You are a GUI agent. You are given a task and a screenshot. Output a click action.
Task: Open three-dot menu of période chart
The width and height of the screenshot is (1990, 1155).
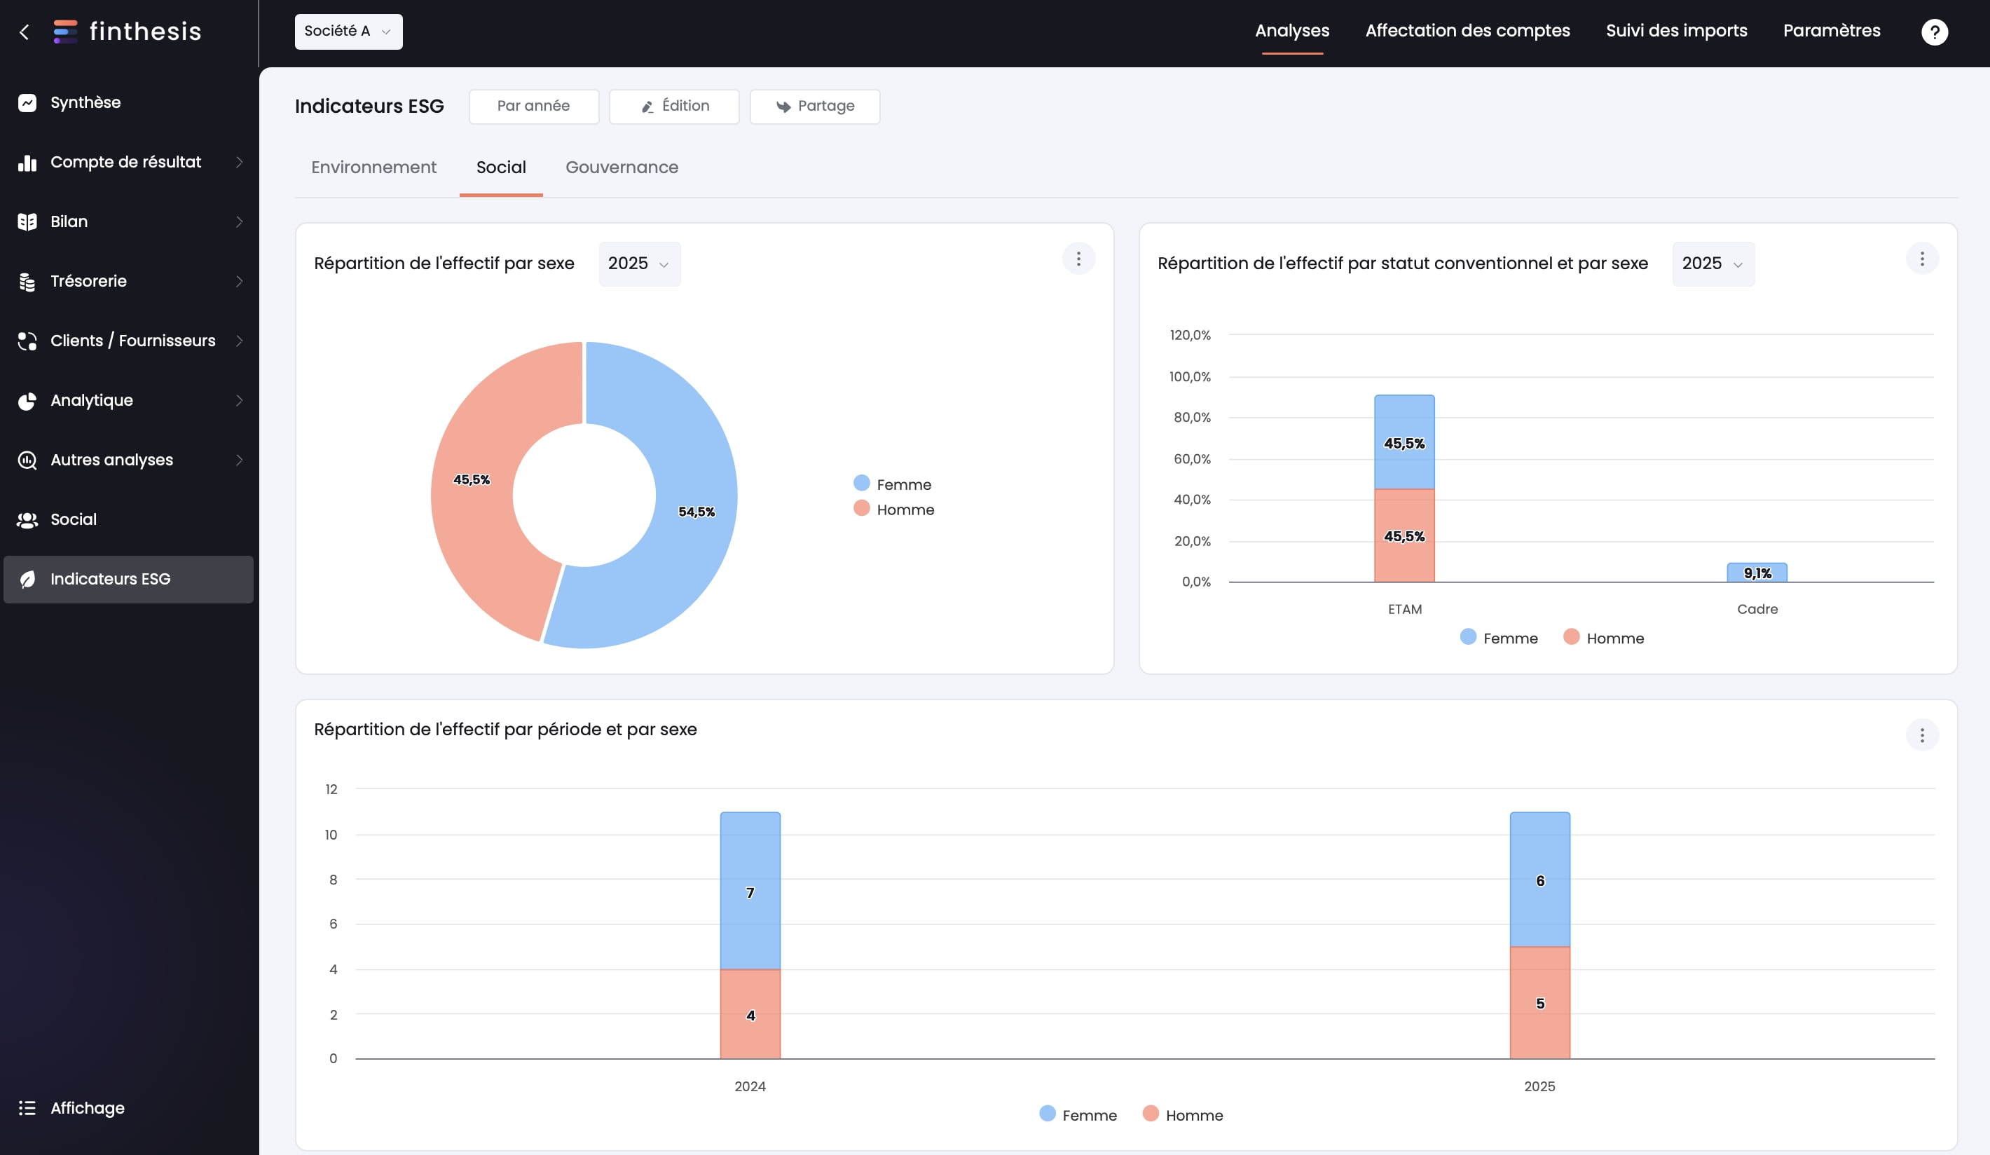point(1921,735)
